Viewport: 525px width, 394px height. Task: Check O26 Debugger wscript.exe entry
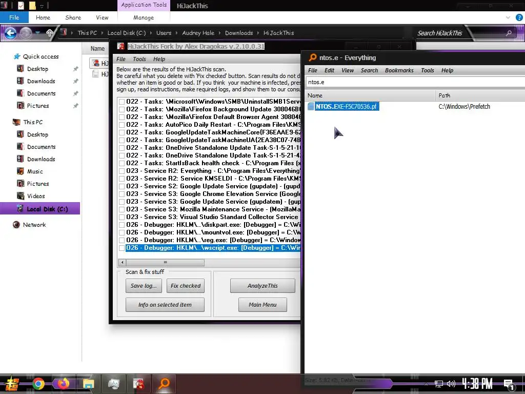[x=122, y=248]
